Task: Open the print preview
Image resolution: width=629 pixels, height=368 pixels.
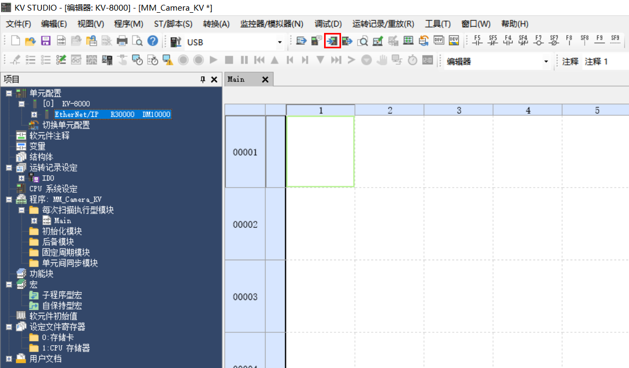Action: click(138, 41)
